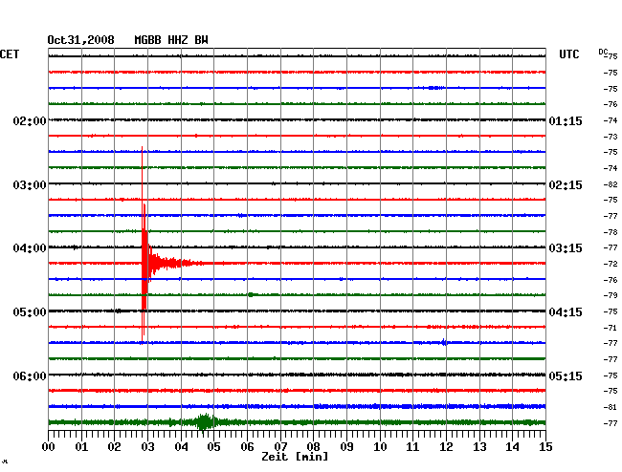The width and height of the screenshot is (622, 472).
Task: Click the green wave burst on bottom trace
Action: (x=204, y=422)
